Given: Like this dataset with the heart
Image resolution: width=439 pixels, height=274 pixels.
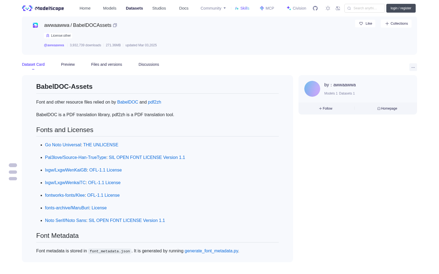Looking at the screenshot, I should tap(365, 24).
